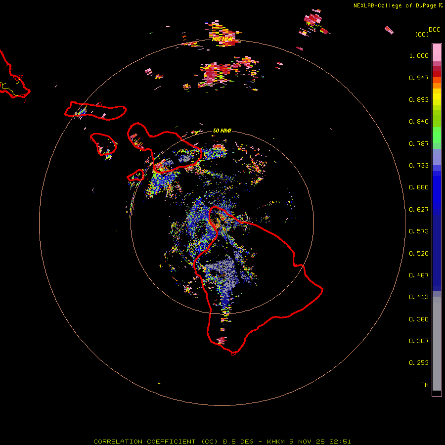The height and width of the screenshot is (445, 445).
Task: Select the 0.680 scale value
Action: pyautogui.click(x=419, y=187)
